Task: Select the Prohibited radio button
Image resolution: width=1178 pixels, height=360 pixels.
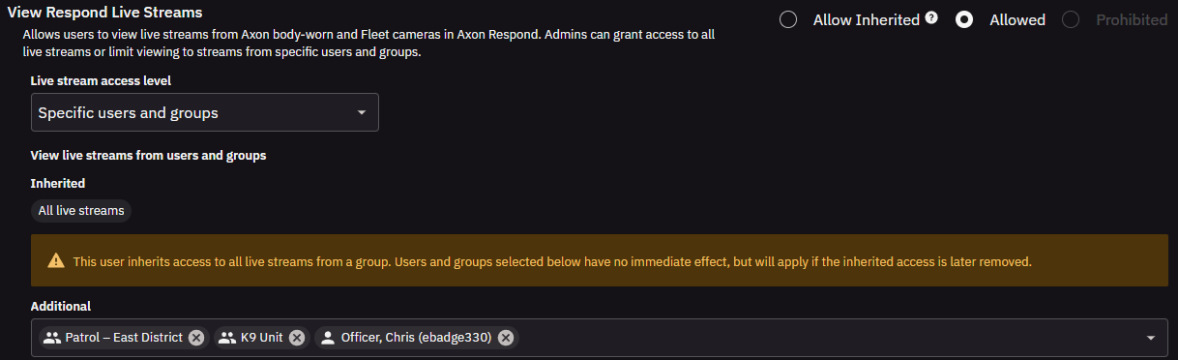Action: pos(1071,19)
